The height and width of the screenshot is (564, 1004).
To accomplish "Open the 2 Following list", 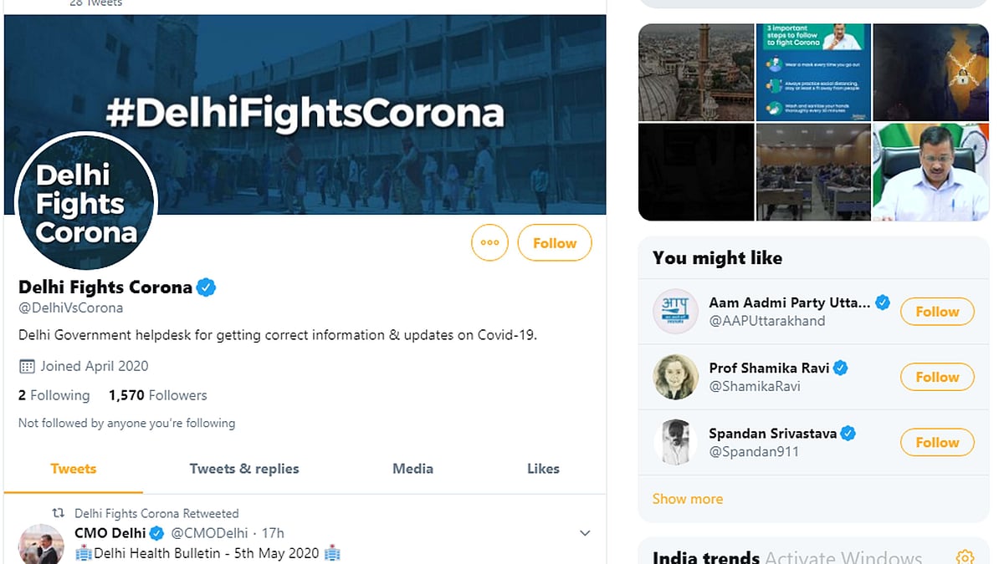I will 54,395.
